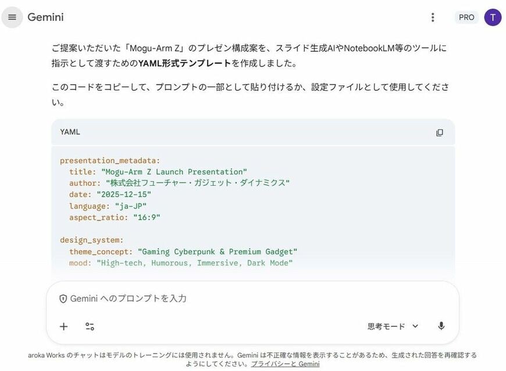The width and height of the screenshot is (506, 371).
Task: Open conversation options from the three-dot menu
Action: (x=433, y=17)
